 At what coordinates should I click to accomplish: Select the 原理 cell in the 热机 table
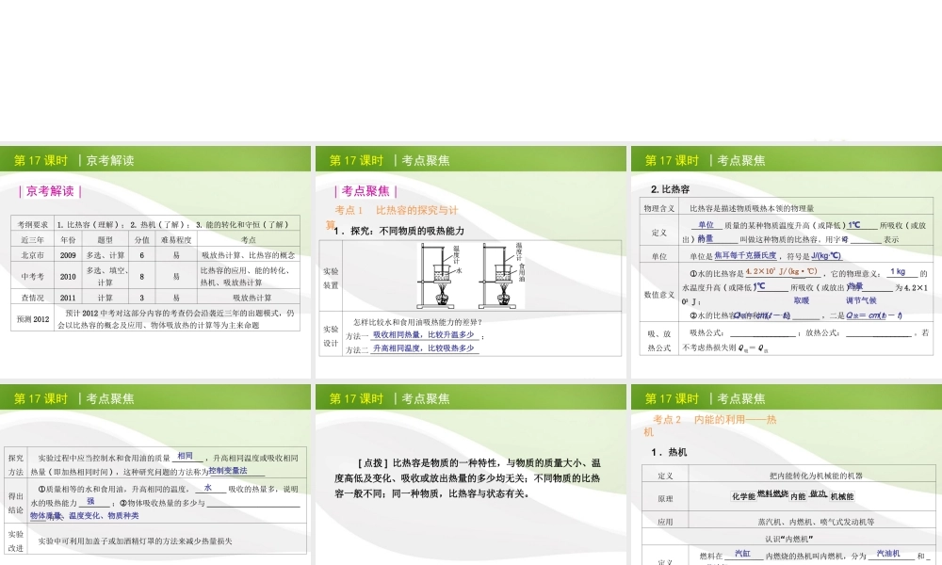[665, 498]
